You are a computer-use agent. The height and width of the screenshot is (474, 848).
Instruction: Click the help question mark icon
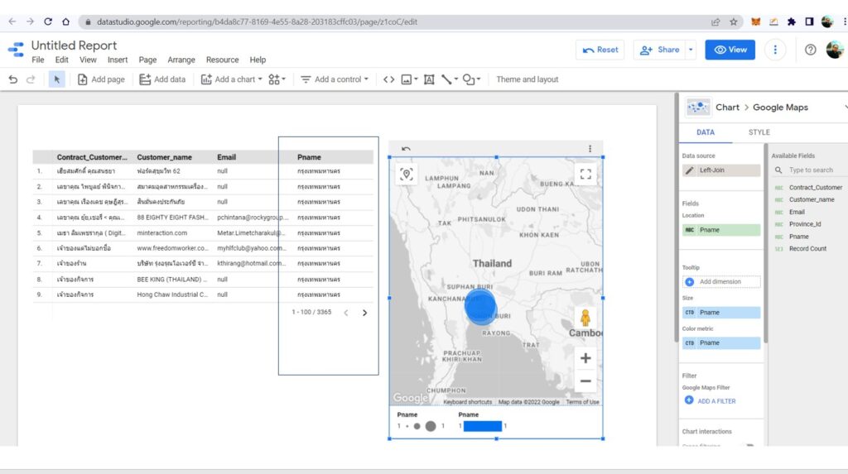[x=810, y=50]
